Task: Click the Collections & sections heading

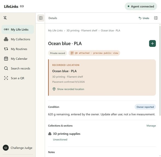Action: (60, 126)
